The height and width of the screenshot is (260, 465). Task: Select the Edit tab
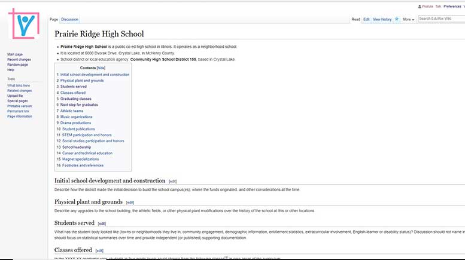[x=366, y=19]
